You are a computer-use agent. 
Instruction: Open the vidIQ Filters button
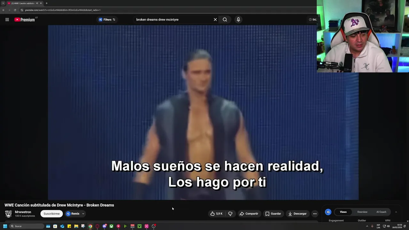point(107,19)
